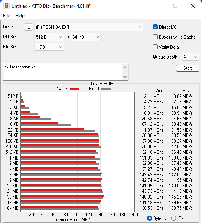
Task: Open the File Size 1 GB dropdown
Action: point(49,47)
